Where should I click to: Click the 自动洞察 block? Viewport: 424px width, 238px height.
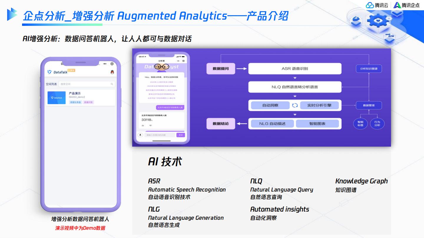[270, 105]
